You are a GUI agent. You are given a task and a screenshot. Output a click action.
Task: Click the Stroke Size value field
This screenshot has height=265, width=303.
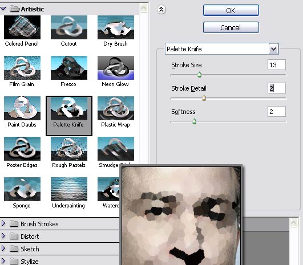point(277,65)
